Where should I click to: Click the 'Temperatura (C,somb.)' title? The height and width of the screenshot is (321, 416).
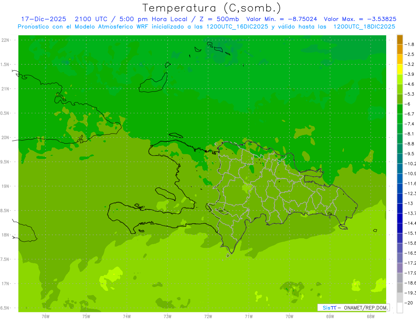click(x=211, y=8)
